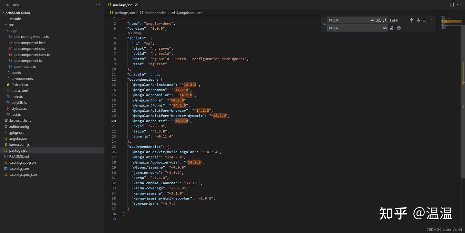The height and width of the screenshot is (233, 465).
Task: Open favicon.ico in explorer
Action: pyautogui.click(x=52, y=85)
